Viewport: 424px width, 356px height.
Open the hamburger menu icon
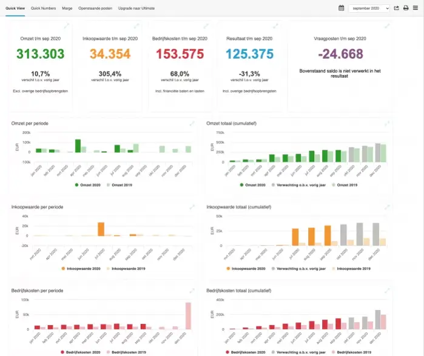[416, 8]
